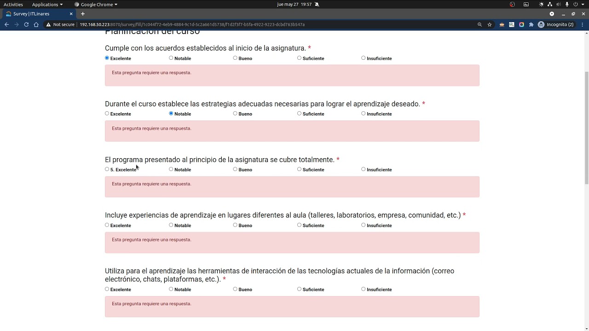589x331 pixels.
Task: Reload the survey page
Action: 26,24
